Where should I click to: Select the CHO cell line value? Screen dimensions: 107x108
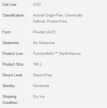point(37,4)
